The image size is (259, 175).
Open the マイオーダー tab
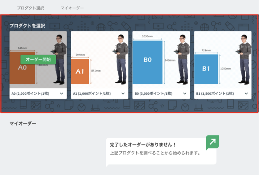72,8
